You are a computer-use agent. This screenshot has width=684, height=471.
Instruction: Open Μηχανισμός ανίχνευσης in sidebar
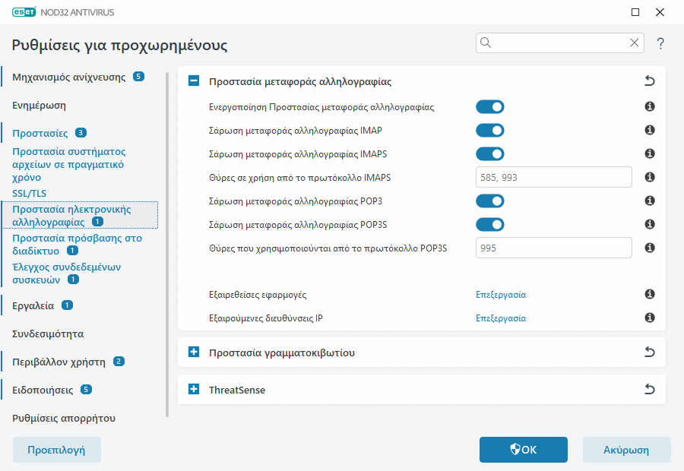[x=68, y=77]
